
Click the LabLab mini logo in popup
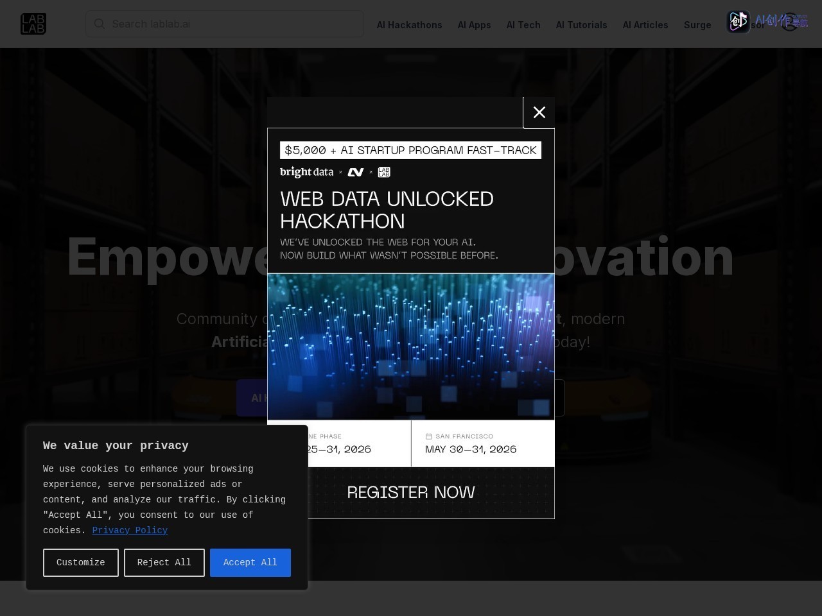click(x=384, y=172)
